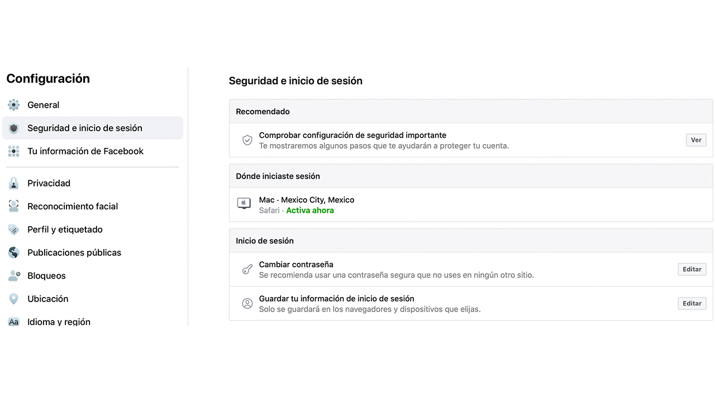Click Editar next to Cambiar contraseña
715x402 pixels.
tap(692, 269)
